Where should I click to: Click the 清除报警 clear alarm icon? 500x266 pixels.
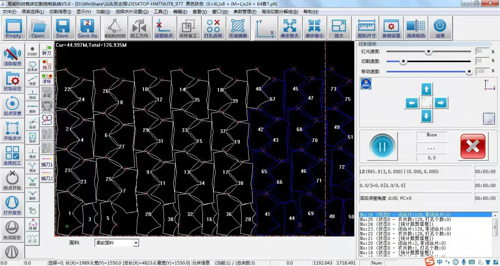[x=12, y=56]
